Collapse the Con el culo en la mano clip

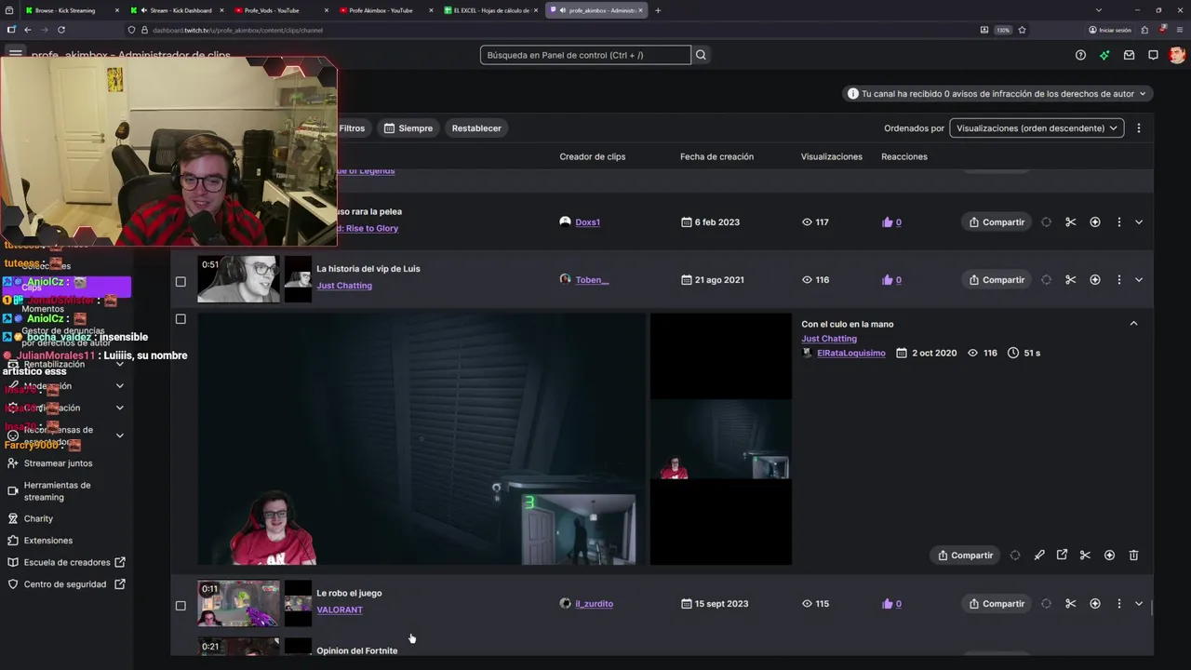[1133, 323]
